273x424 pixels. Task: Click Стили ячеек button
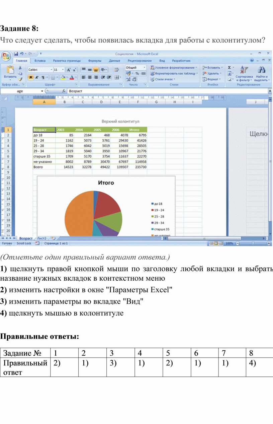pyautogui.click(x=164, y=79)
